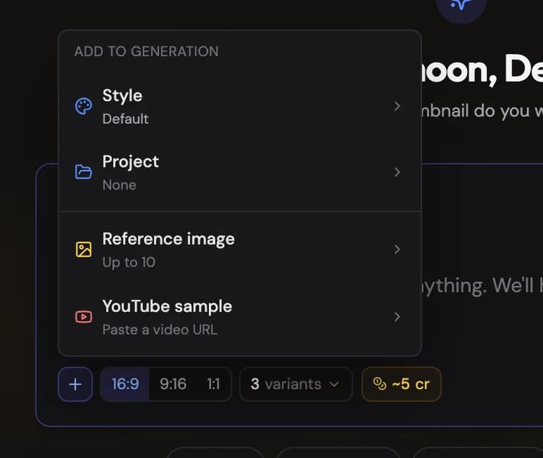Open the 3 variants dropdown
Viewport: 543px width, 458px height.
pos(295,384)
